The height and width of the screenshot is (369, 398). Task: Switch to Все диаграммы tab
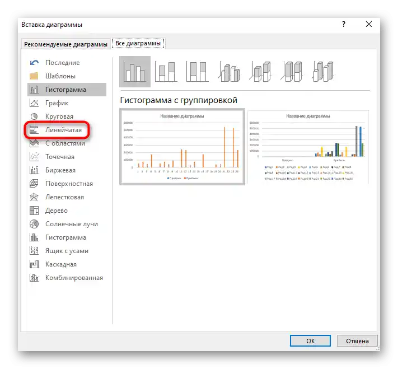[138, 44]
